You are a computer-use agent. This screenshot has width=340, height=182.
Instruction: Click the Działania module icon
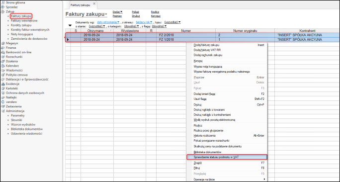(x=3, y=61)
